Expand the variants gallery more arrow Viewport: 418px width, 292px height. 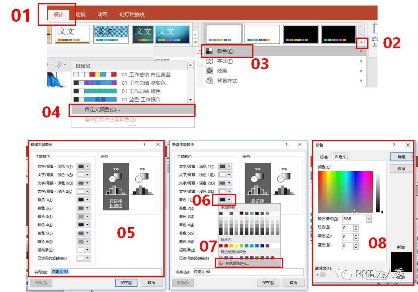(361, 42)
